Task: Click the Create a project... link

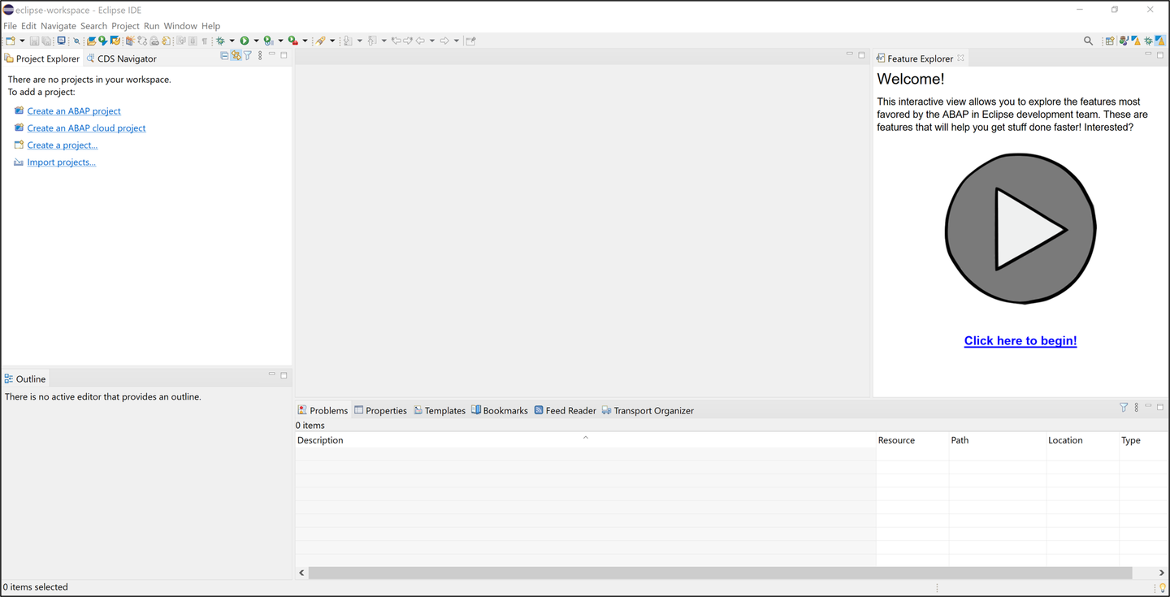Action: click(x=63, y=145)
